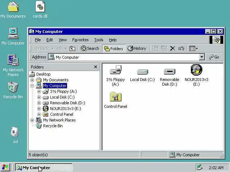Select Desktop in the folder tree
The height and width of the screenshot is (172, 230).
(43, 74)
